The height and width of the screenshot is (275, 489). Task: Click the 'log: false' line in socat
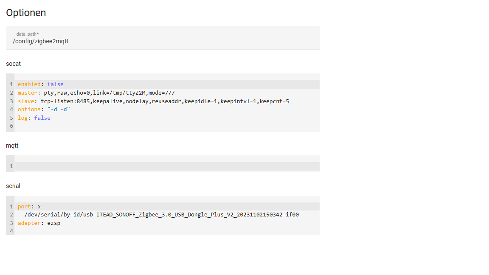(x=34, y=118)
